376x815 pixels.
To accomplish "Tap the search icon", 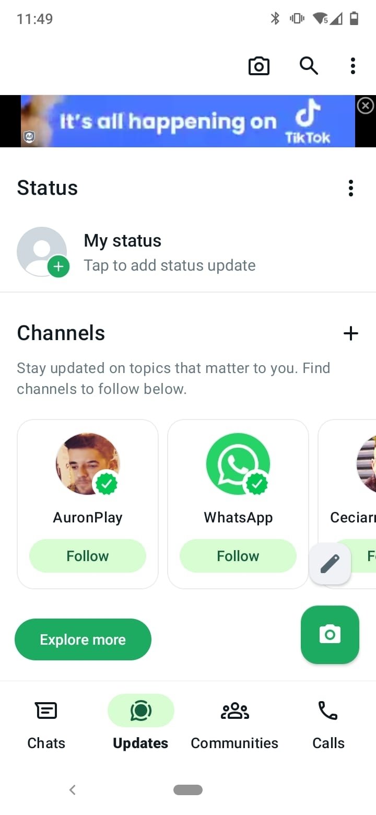I will click(x=309, y=66).
